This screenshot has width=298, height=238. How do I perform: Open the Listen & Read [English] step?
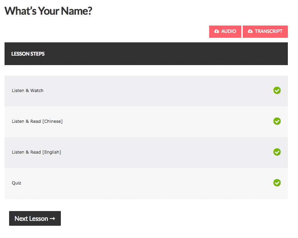point(36,152)
